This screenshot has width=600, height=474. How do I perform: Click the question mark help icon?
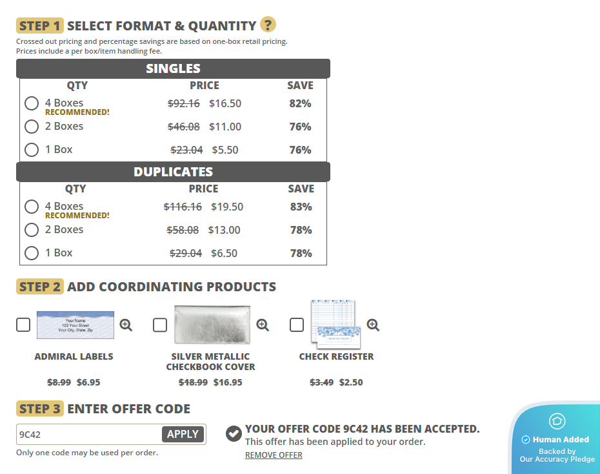(268, 25)
